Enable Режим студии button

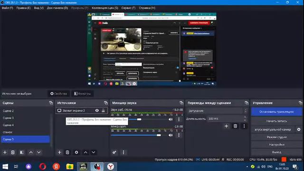click(276, 137)
